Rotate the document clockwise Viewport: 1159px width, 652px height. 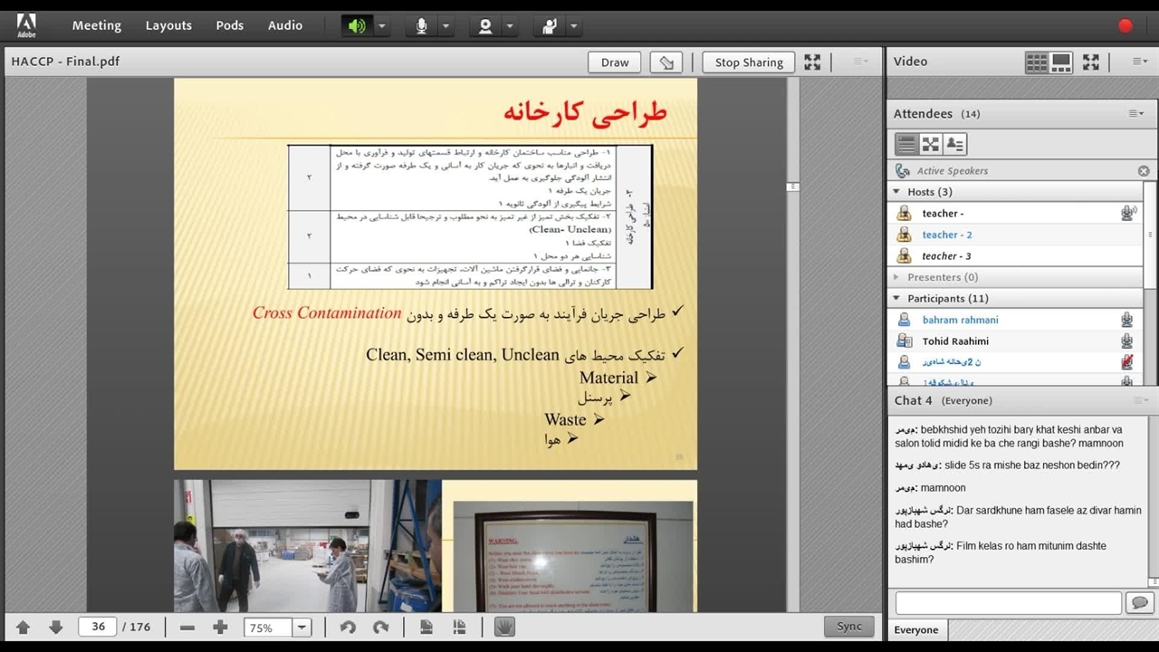coord(381,627)
